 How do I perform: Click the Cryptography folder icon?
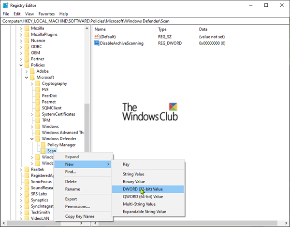pos(38,83)
